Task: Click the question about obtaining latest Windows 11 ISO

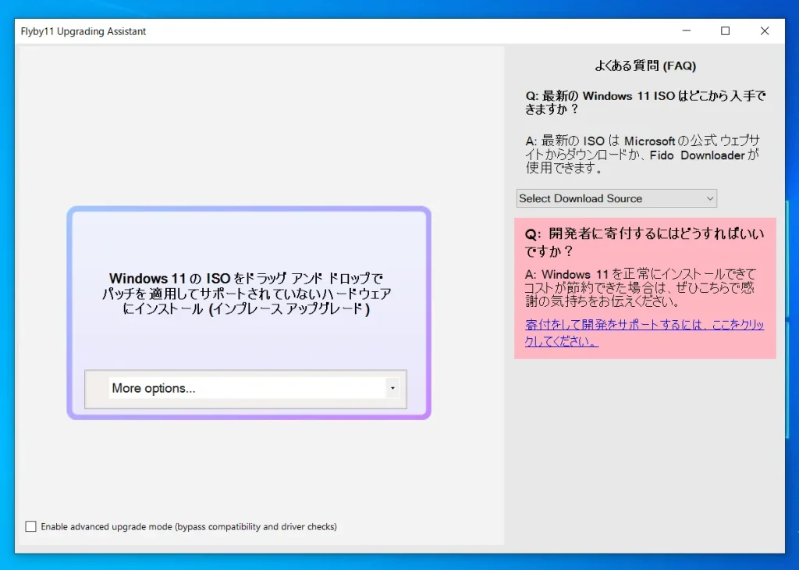Action: (x=645, y=102)
